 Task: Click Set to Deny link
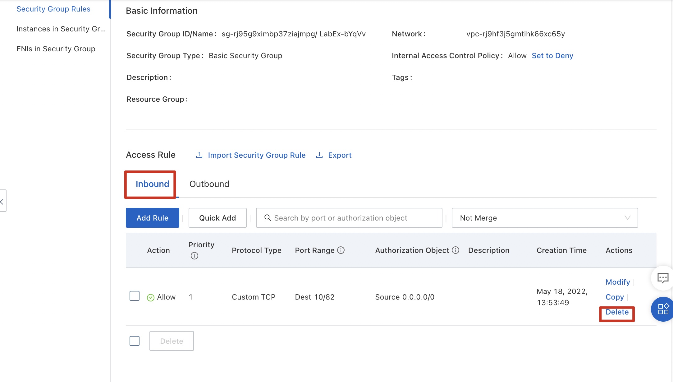point(552,56)
